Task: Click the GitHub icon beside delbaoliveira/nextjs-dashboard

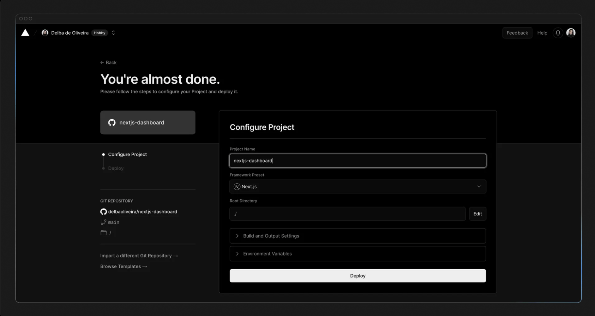Action: pyautogui.click(x=103, y=212)
